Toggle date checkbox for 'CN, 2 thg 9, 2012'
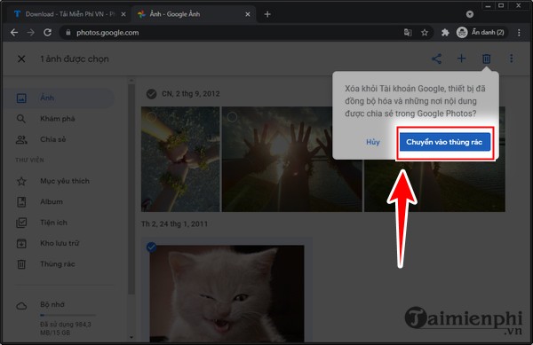 (151, 94)
